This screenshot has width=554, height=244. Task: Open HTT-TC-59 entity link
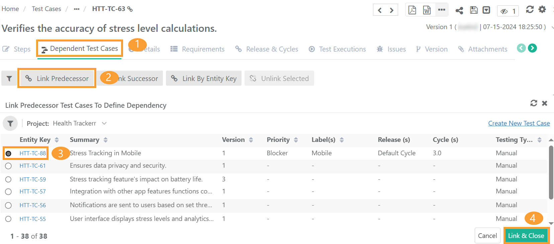[32, 179]
